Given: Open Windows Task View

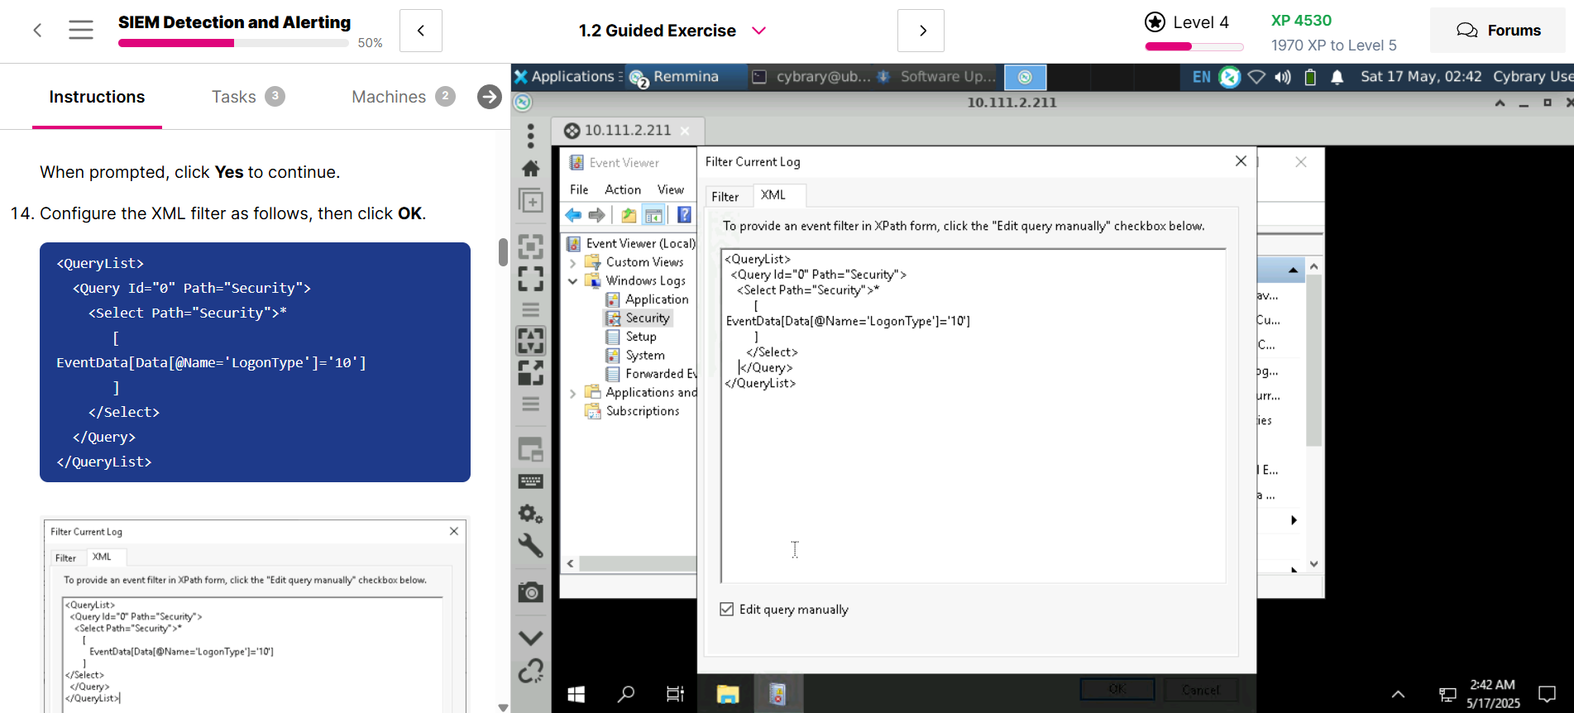Looking at the screenshot, I should [676, 694].
